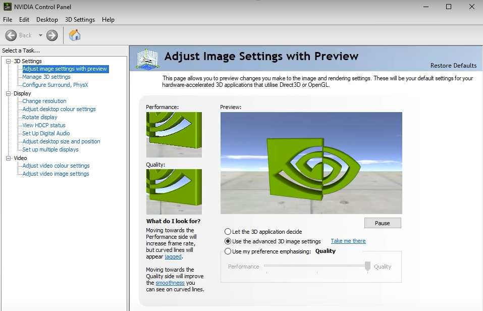Maximize the NVIDIA Control Panel window
This screenshot has height=311, width=483.
[x=449, y=7]
